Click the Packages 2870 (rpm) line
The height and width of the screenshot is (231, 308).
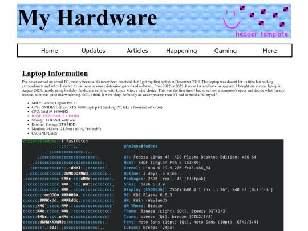pyautogui.click(x=164, y=179)
